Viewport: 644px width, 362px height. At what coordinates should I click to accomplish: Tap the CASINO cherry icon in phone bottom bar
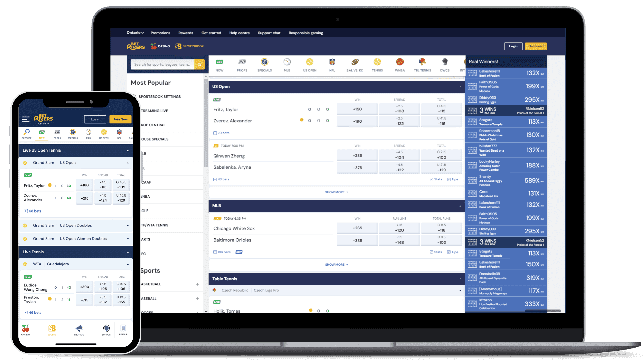click(25, 330)
